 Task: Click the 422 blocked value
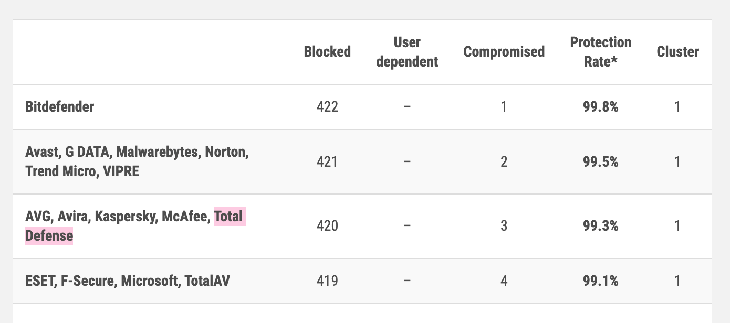click(x=327, y=107)
